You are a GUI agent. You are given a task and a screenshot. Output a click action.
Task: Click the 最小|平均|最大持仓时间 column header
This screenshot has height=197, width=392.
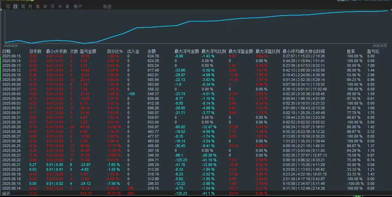point(303,51)
